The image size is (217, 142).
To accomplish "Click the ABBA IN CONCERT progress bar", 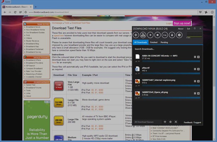I will (x=171, y=61).
